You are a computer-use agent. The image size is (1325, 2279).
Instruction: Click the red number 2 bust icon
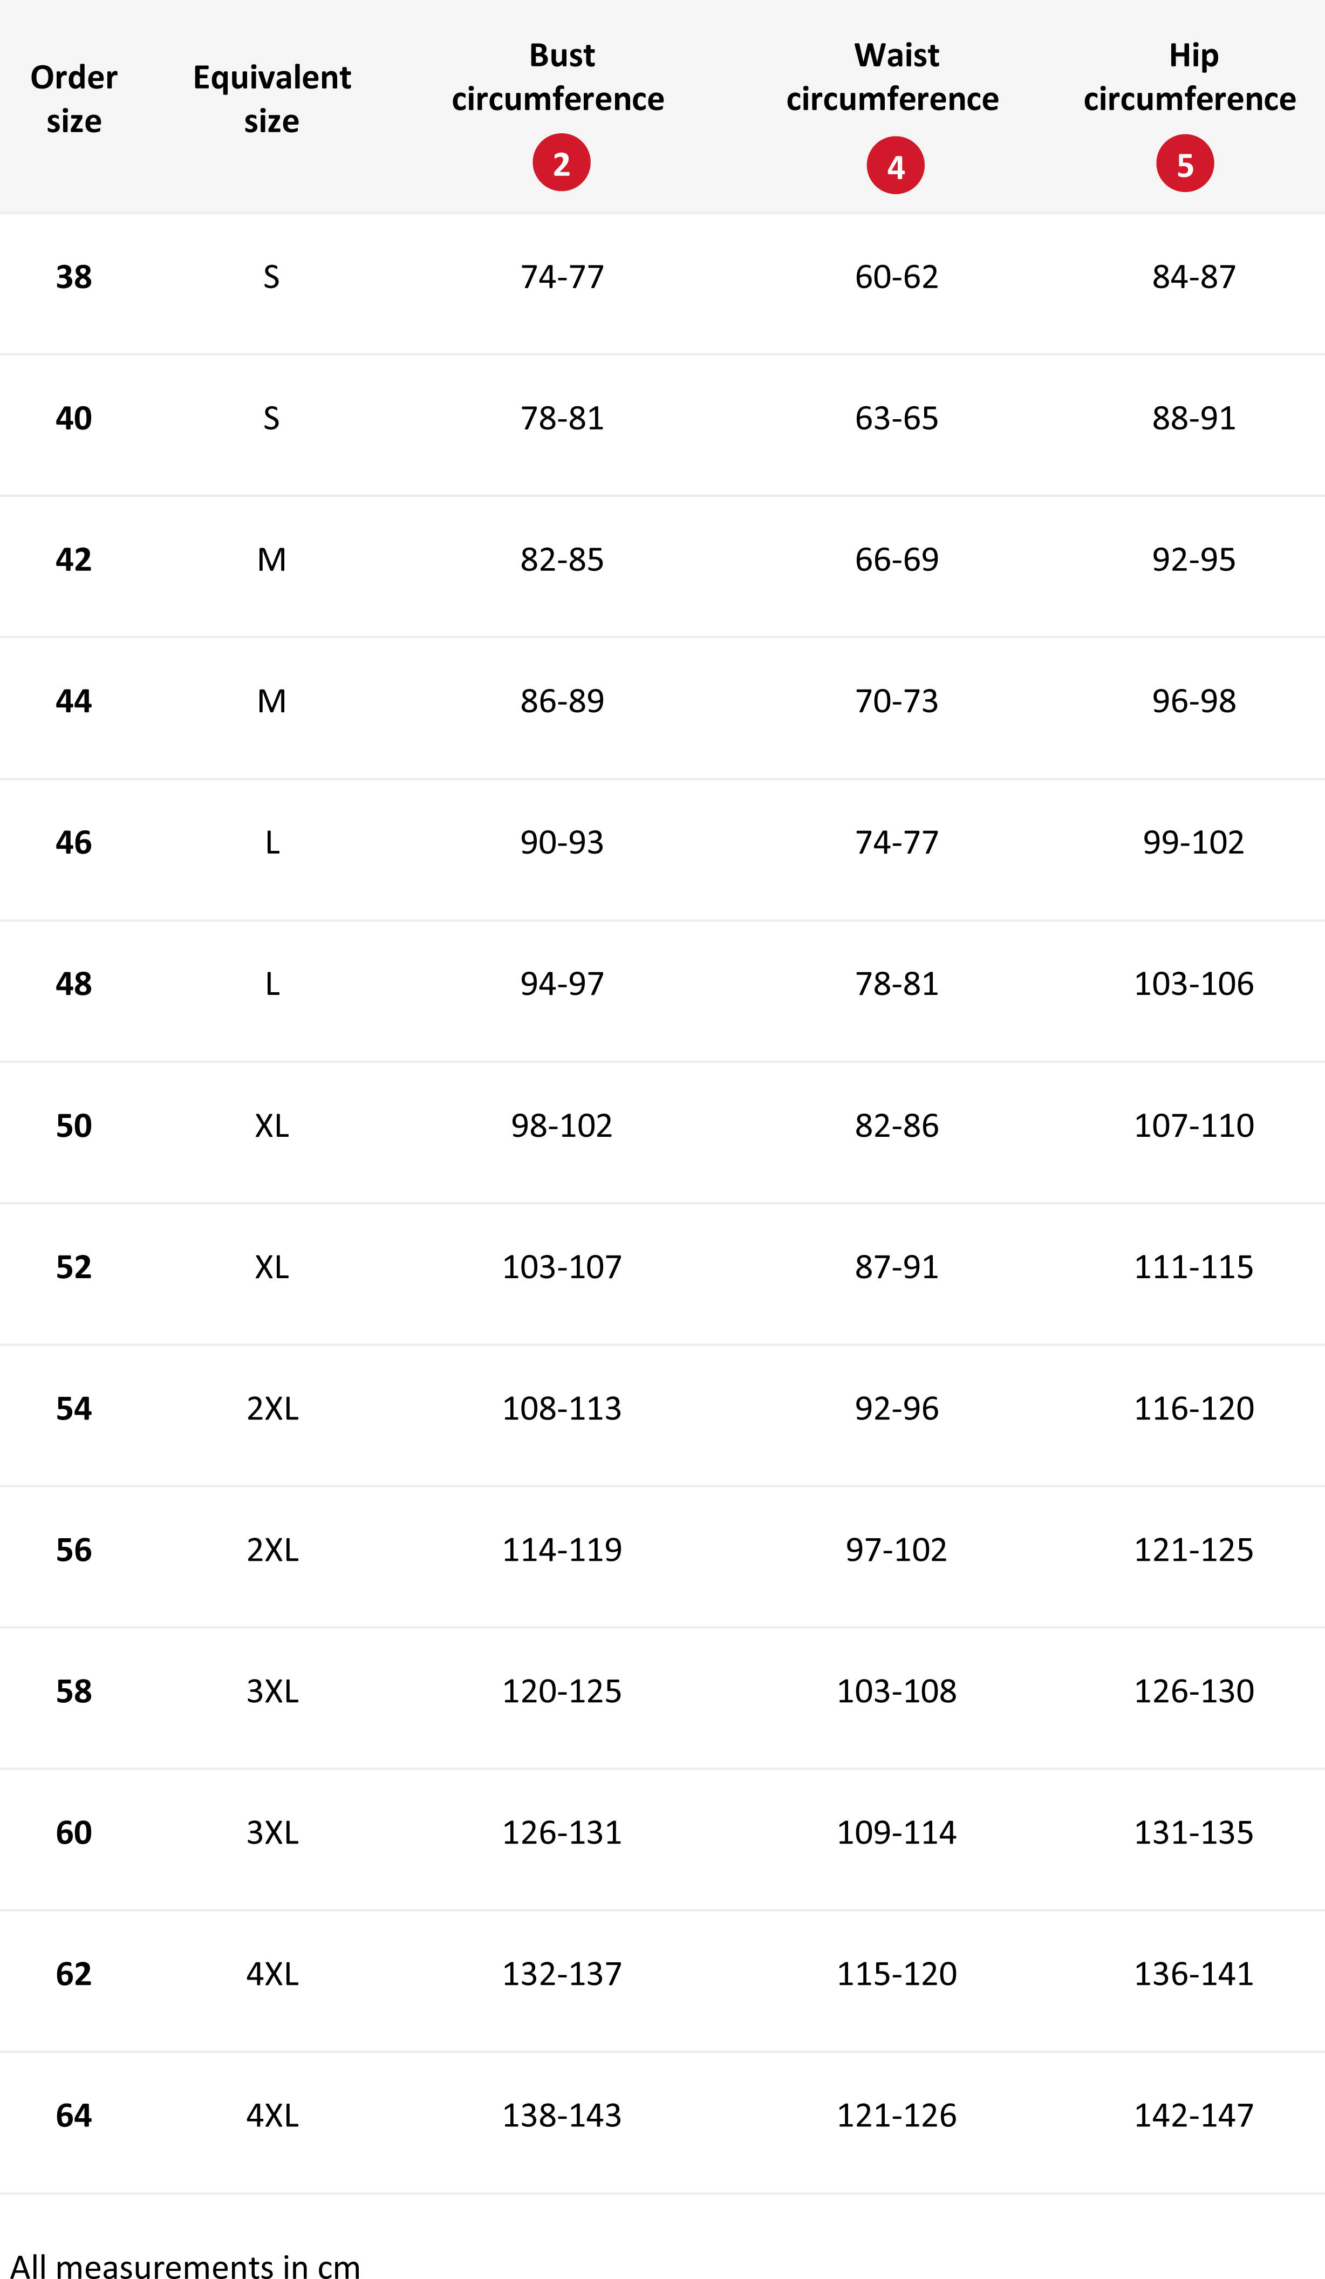[x=561, y=163]
